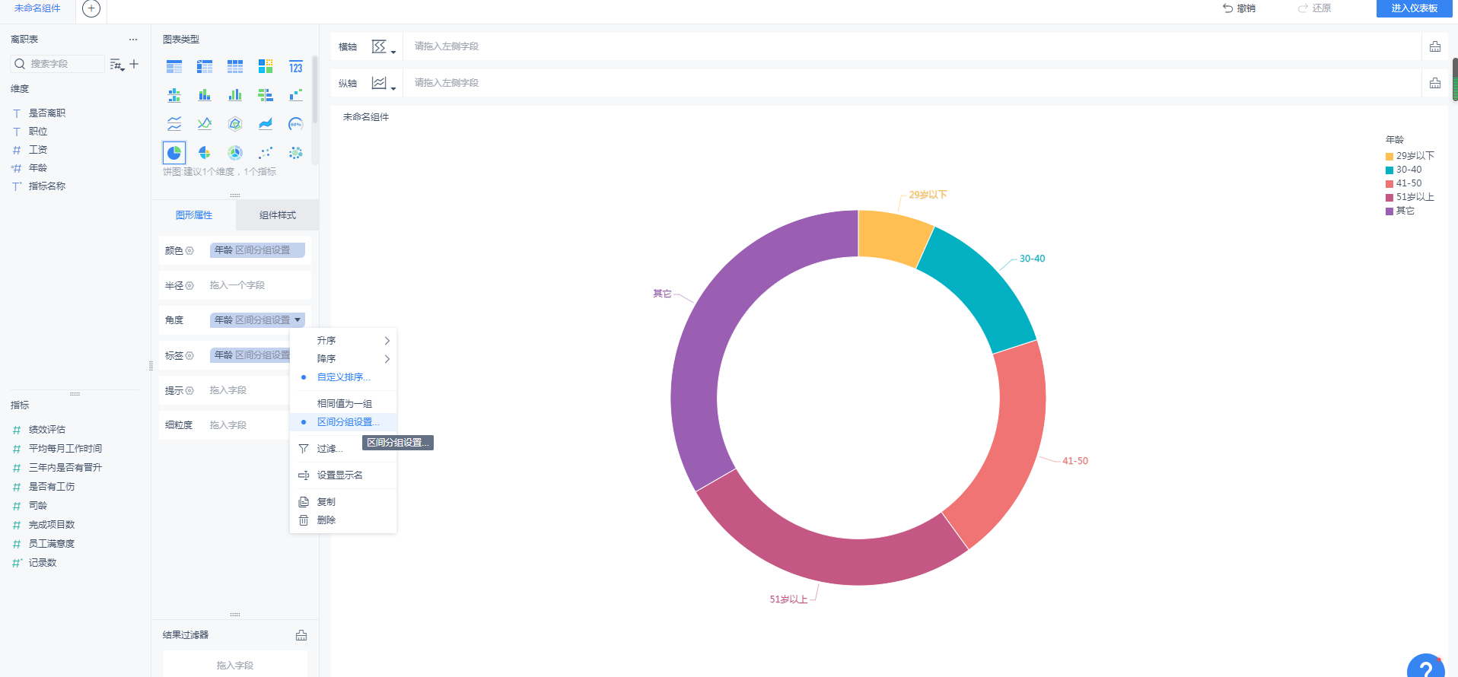The height and width of the screenshot is (677, 1458).
Task: Click the 年龄 field in 颜色 slot
Action: 257,250
